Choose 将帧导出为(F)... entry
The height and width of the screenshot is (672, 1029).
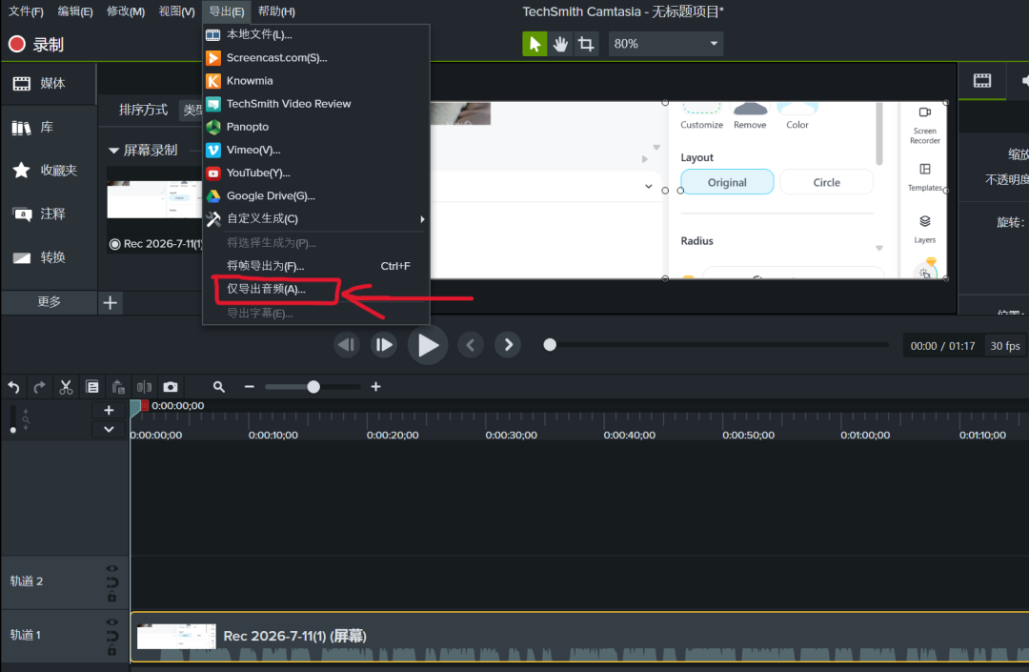pos(316,266)
